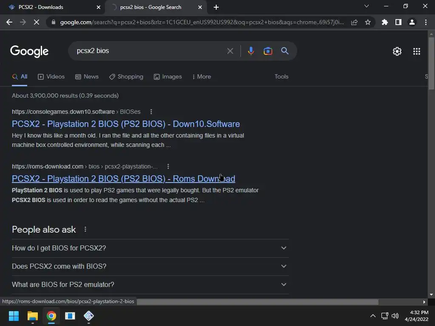Open File Explorer from the taskbar
This screenshot has height=326, width=435.
(32, 316)
